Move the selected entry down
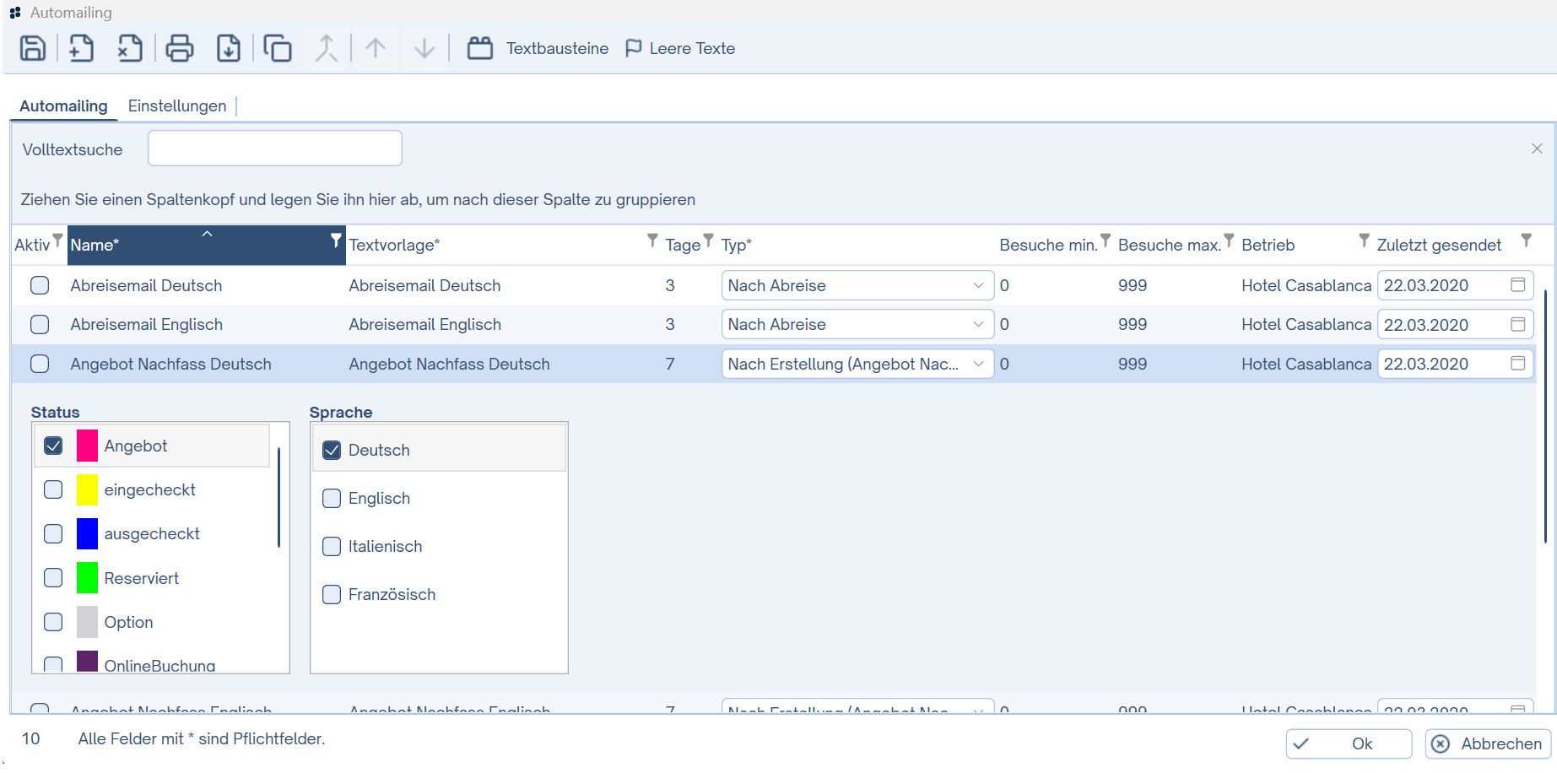 coord(424,48)
